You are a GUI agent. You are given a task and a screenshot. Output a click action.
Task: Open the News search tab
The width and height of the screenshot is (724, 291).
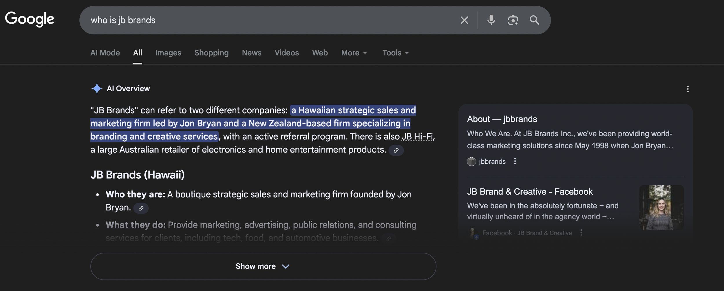coord(251,53)
